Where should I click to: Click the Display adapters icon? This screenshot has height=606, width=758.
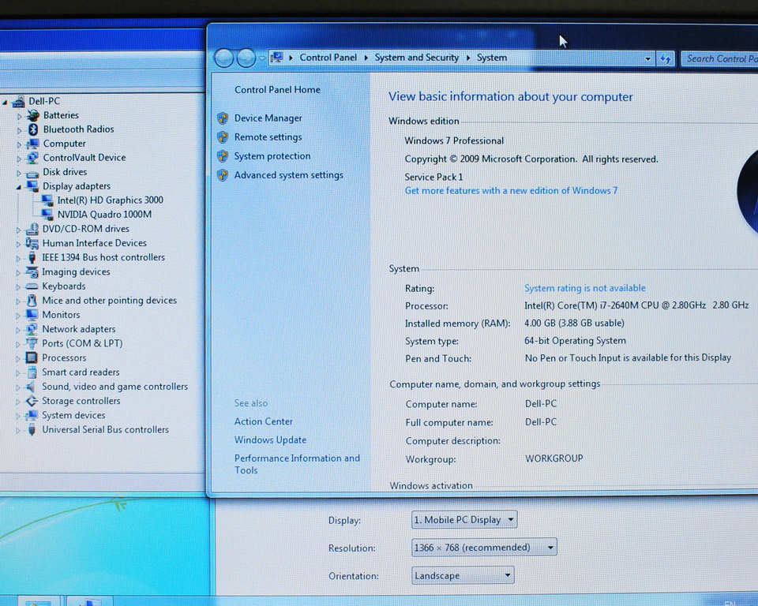click(x=32, y=186)
